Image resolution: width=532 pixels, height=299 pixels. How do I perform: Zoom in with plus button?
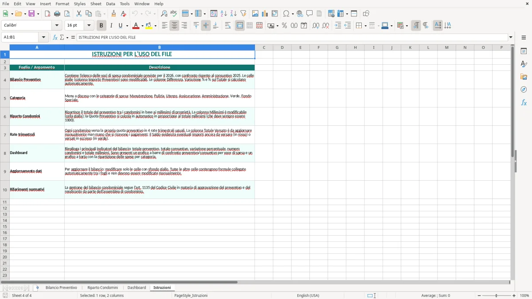[x=514, y=295]
